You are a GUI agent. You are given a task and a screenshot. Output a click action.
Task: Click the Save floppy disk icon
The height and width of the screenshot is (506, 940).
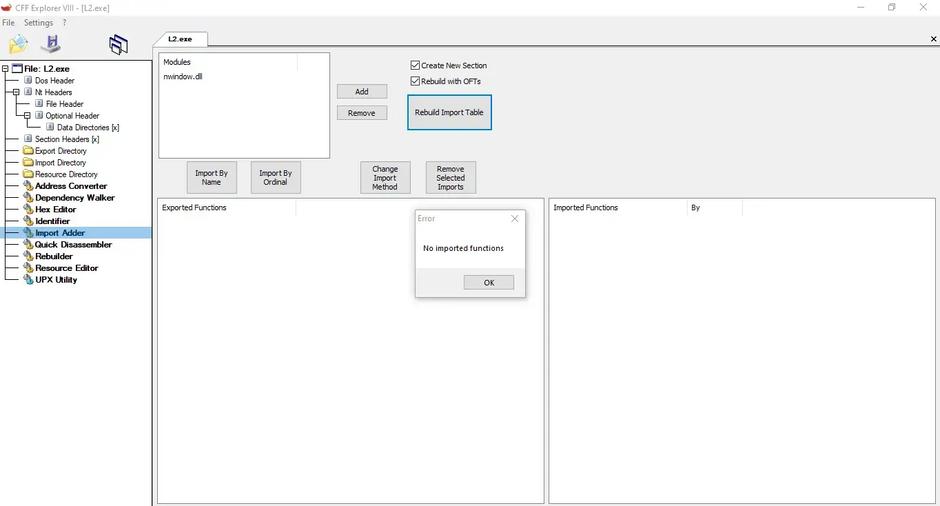click(50, 45)
